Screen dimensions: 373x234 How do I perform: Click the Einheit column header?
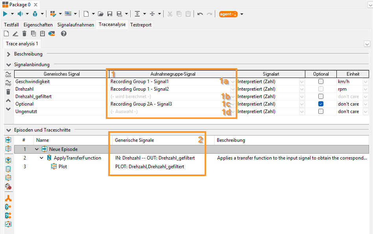(x=353, y=74)
